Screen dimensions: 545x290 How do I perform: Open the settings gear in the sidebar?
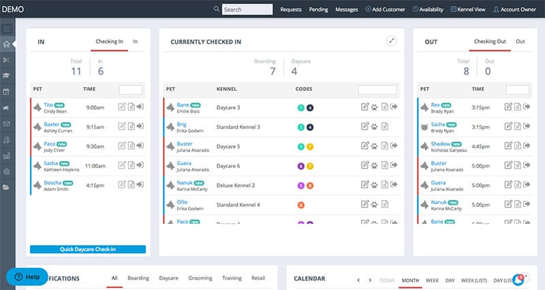point(7,171)
